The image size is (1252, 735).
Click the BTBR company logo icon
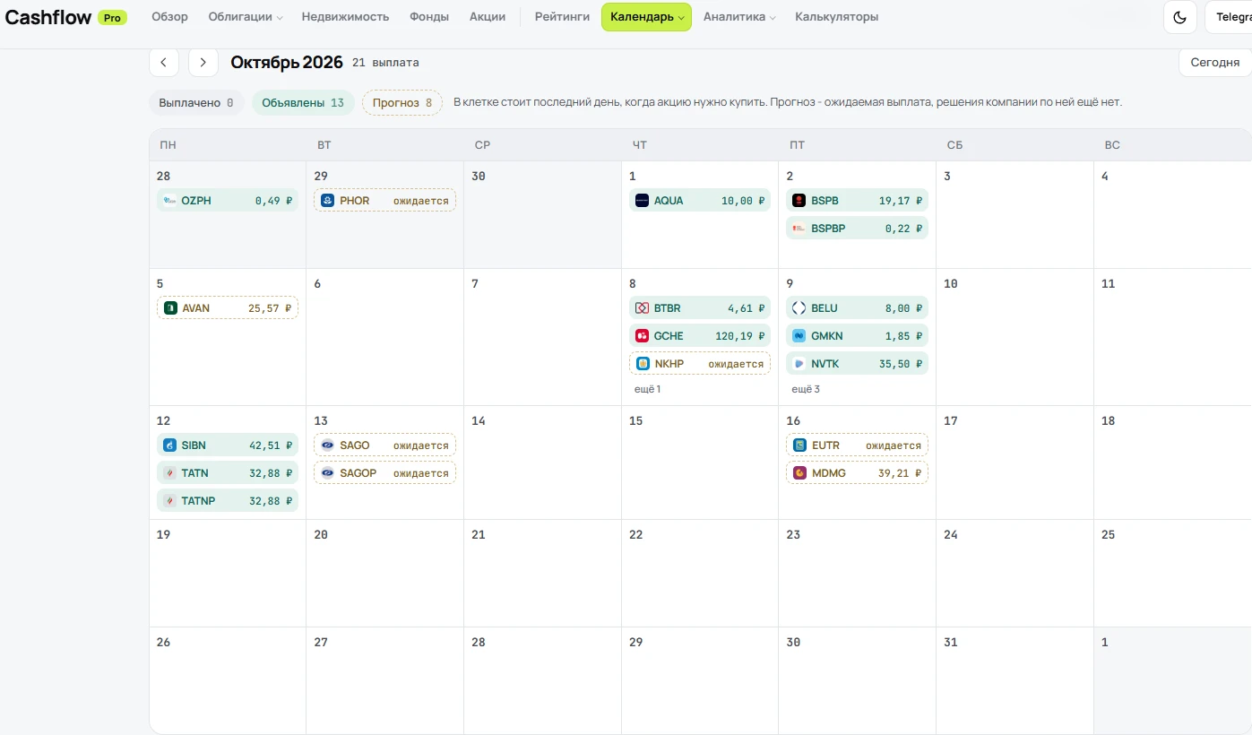642,308
